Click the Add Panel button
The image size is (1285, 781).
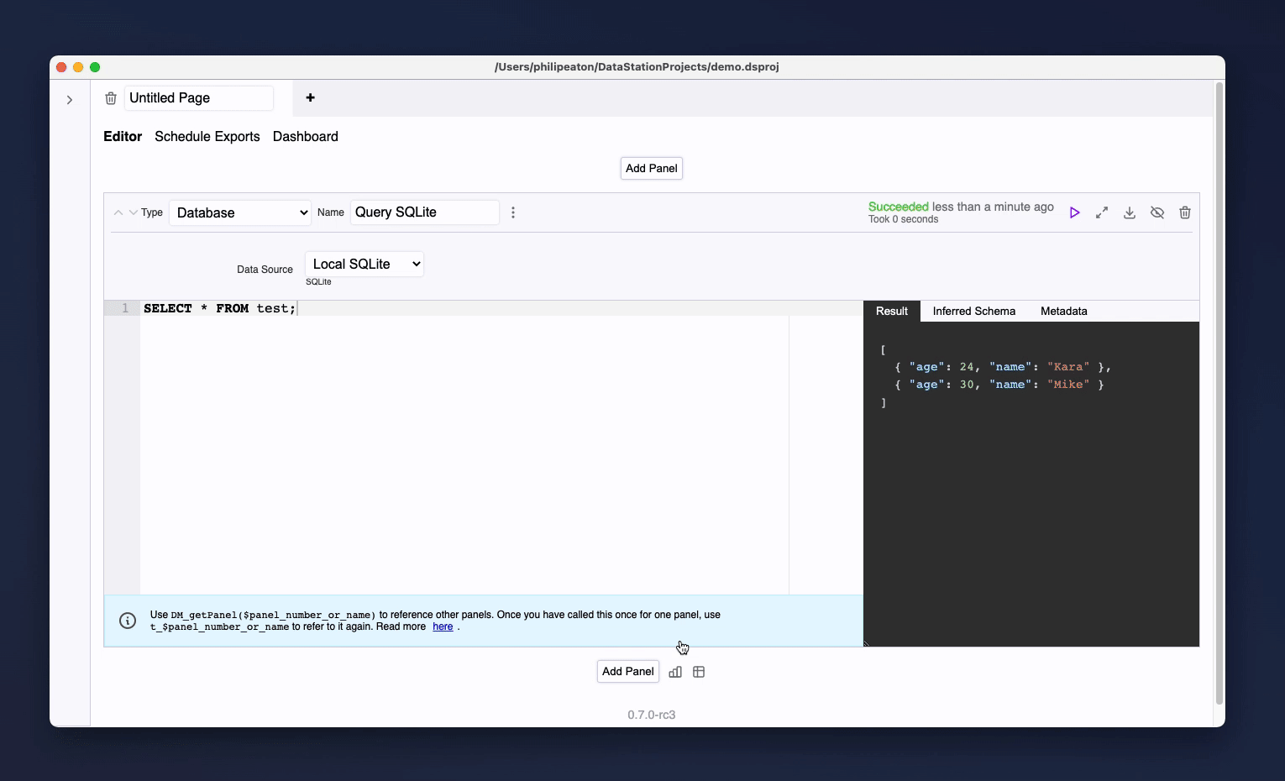point(651,168)
